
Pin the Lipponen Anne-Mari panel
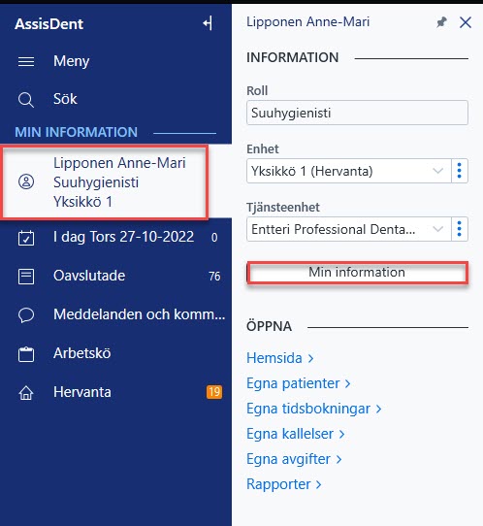click(441, 23)
